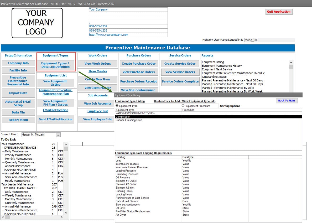Click the Job Accounts header link
Image resolution: width=312 pixels, height=223 pixels.
(98, 96)
